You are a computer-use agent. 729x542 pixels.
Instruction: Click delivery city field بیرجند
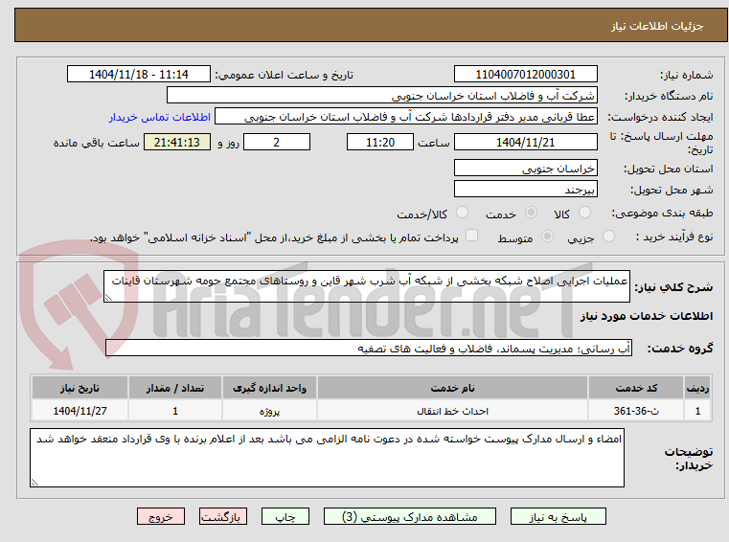click(x=525, y=190)
